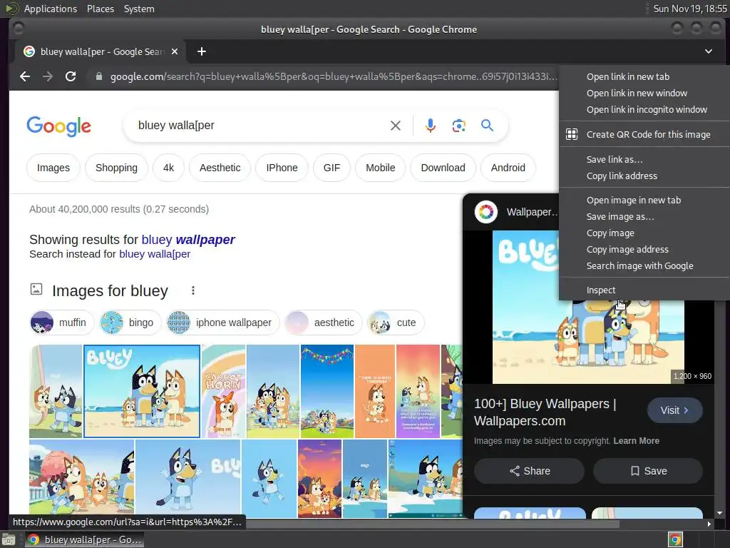Select the Aesthetic filter chip

point(220,168)
